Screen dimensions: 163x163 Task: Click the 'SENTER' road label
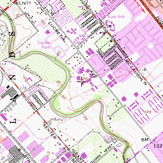[x=49, y=131]
